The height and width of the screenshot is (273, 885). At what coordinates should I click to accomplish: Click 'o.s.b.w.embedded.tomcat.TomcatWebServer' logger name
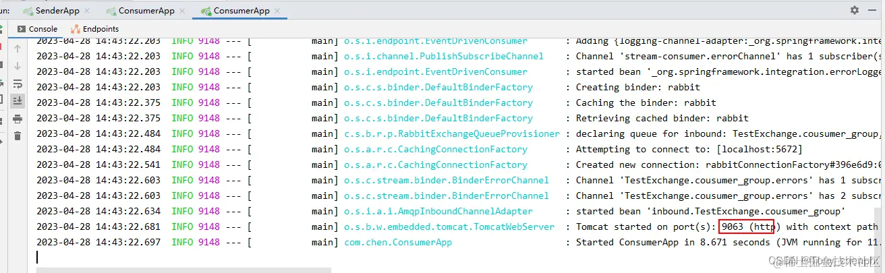tap(449, 226)
